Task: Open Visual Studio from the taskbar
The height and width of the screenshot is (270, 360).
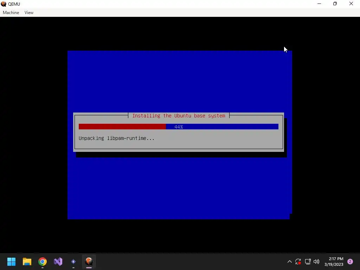Action: click(x=58, y=262)
